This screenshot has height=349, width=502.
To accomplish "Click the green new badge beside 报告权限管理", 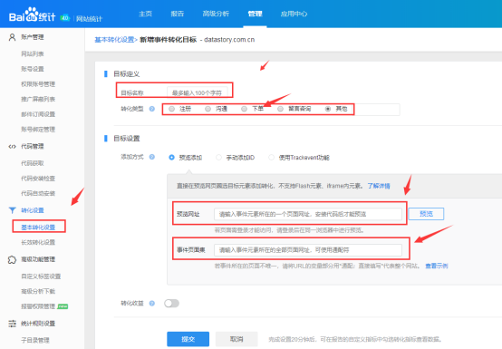I will (x=63, y=306).
